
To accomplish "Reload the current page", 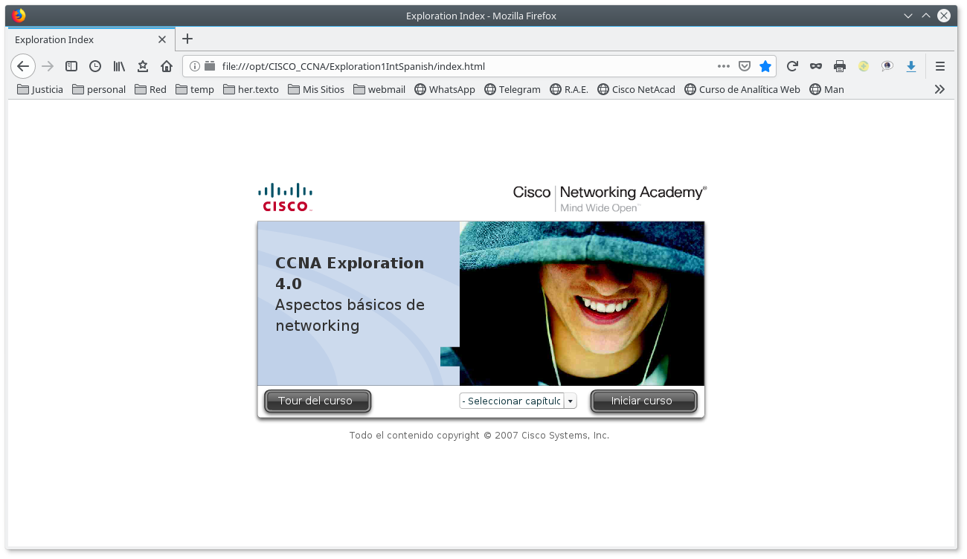I will click(792, 66).
